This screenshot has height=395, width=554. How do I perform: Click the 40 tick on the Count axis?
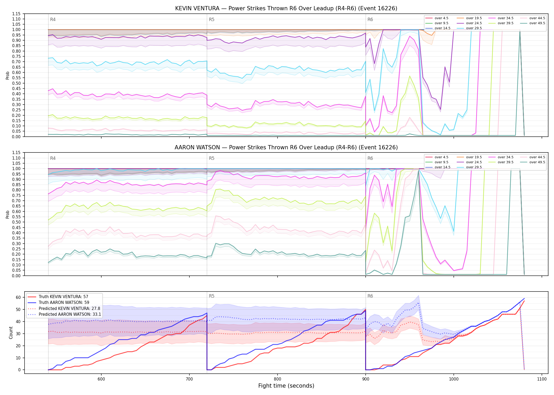pos(18,322)
